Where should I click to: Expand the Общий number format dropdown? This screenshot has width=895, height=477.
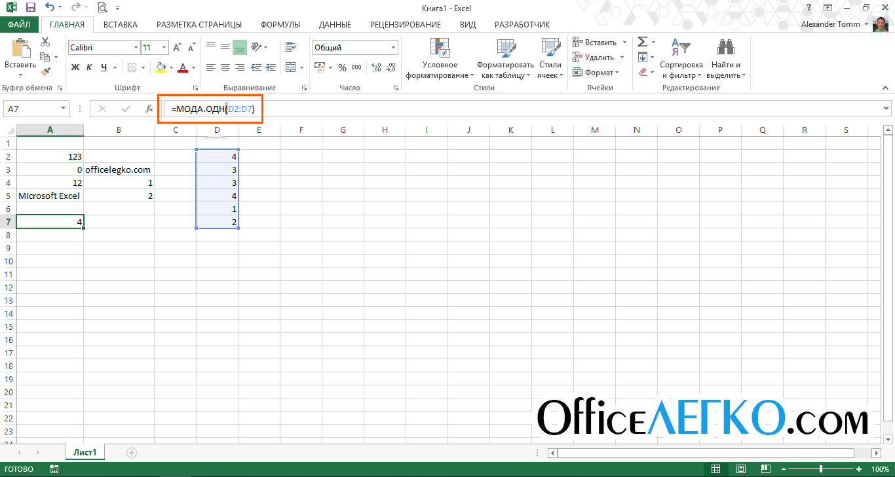[x=393, y=48]
